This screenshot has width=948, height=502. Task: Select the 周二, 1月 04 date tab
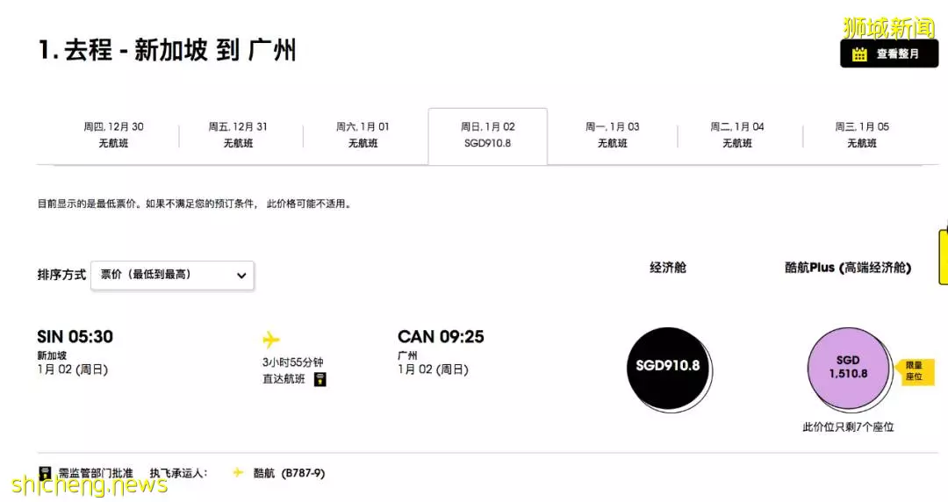pos(737,135)
